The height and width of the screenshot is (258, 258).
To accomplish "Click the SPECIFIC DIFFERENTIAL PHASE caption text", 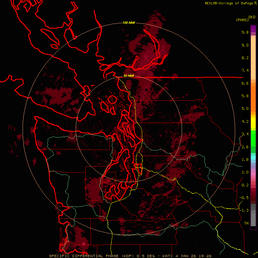I will [x=84, y=256].
